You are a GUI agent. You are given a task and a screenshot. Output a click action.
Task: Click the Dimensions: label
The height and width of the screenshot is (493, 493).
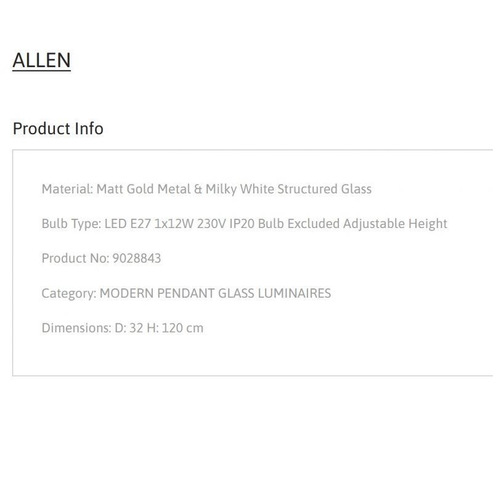click(76, 328)
